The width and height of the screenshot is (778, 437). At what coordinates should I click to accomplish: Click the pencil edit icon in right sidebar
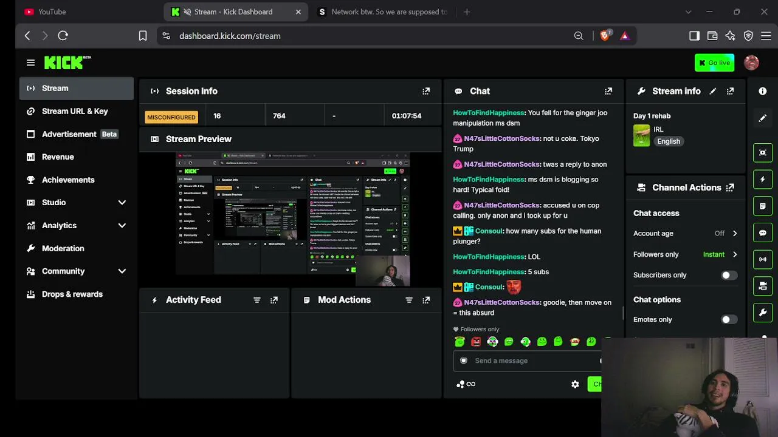763,118
